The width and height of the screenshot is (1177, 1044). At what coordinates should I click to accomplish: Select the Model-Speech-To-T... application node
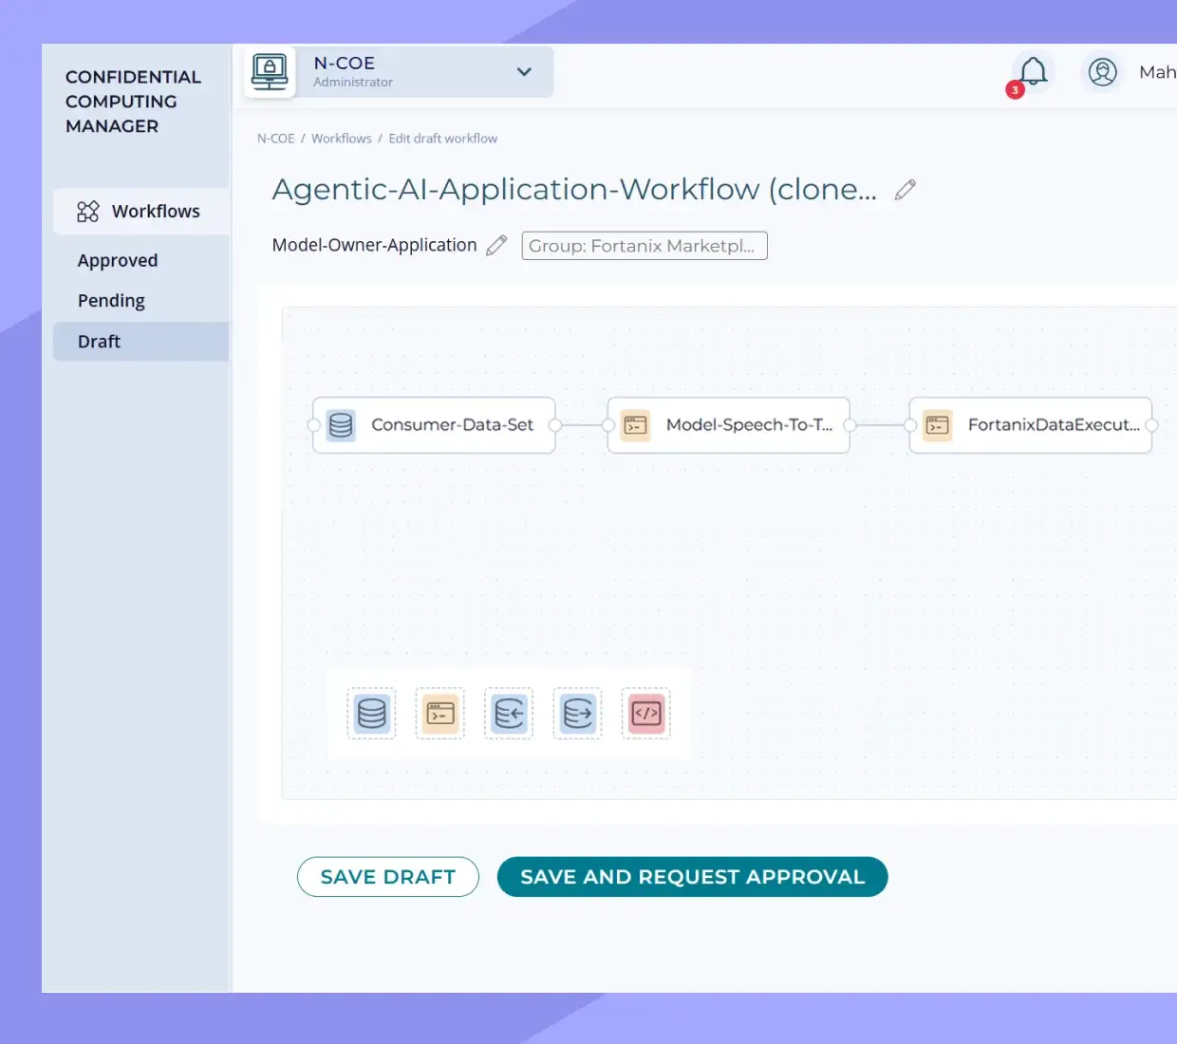tap(728, 425)
